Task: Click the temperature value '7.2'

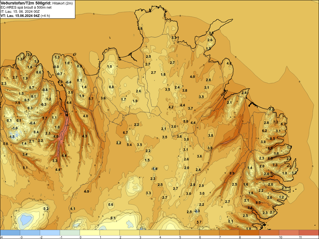Action: coord(276,122)
